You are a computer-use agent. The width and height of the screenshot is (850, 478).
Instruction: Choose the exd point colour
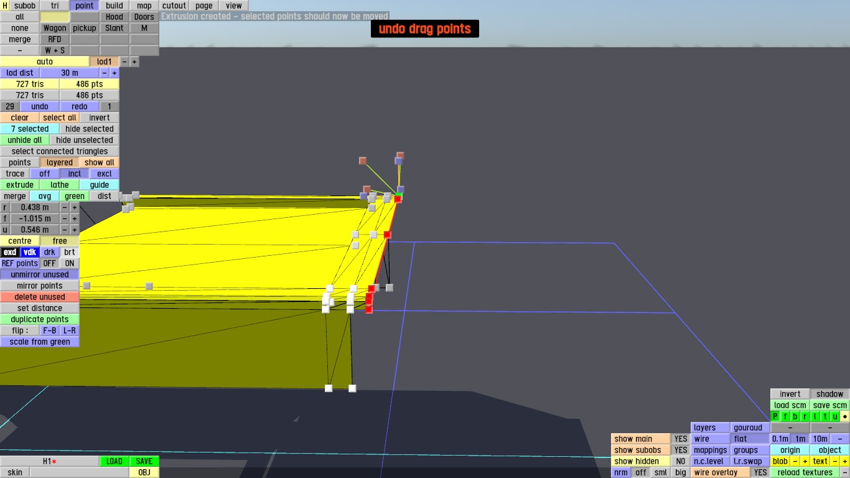[10, 252]
